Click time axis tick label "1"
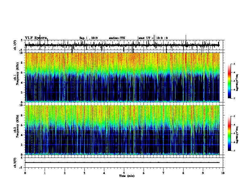 pyautogui.click(x=45, y=173)
